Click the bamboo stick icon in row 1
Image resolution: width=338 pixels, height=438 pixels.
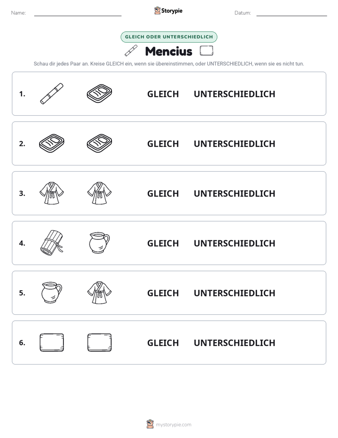(x=52, y=93)
